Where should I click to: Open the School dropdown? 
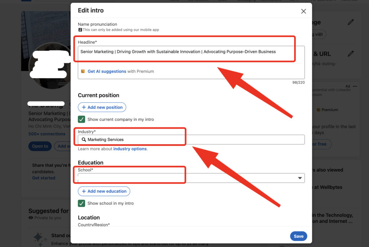tap(191, 178)
